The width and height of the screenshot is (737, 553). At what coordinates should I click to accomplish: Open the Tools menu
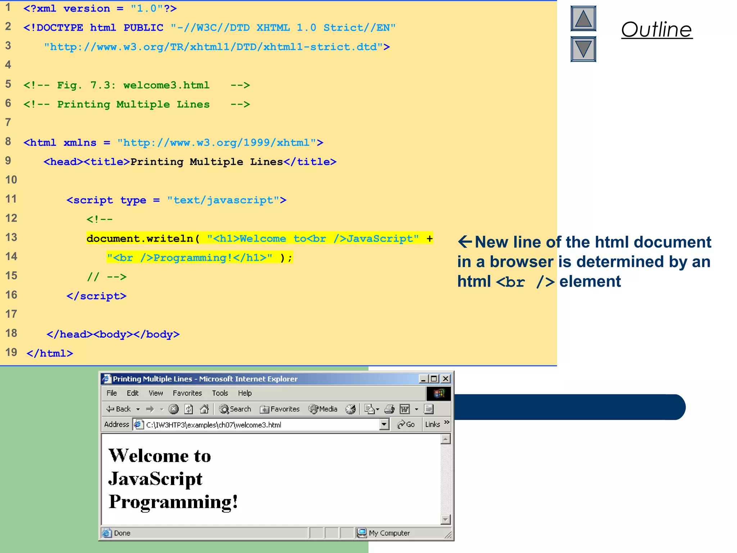(220, 393)
